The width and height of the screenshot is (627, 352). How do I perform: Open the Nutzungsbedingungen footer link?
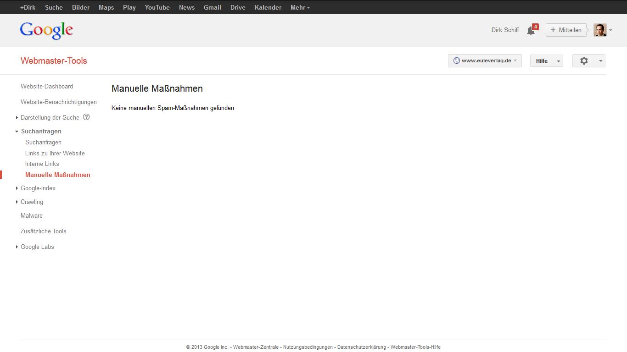(x=308, y=347)
